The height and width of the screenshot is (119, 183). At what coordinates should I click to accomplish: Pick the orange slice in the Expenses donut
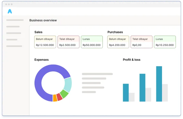click(55, 98)
